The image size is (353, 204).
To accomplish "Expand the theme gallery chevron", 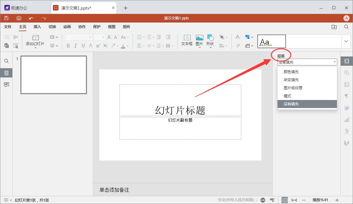I will pos(346,41).
